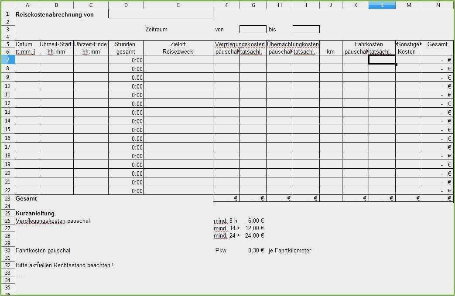
Task: Select the Sonstige Kosten cell in row 7
Action: click(408, 60)
